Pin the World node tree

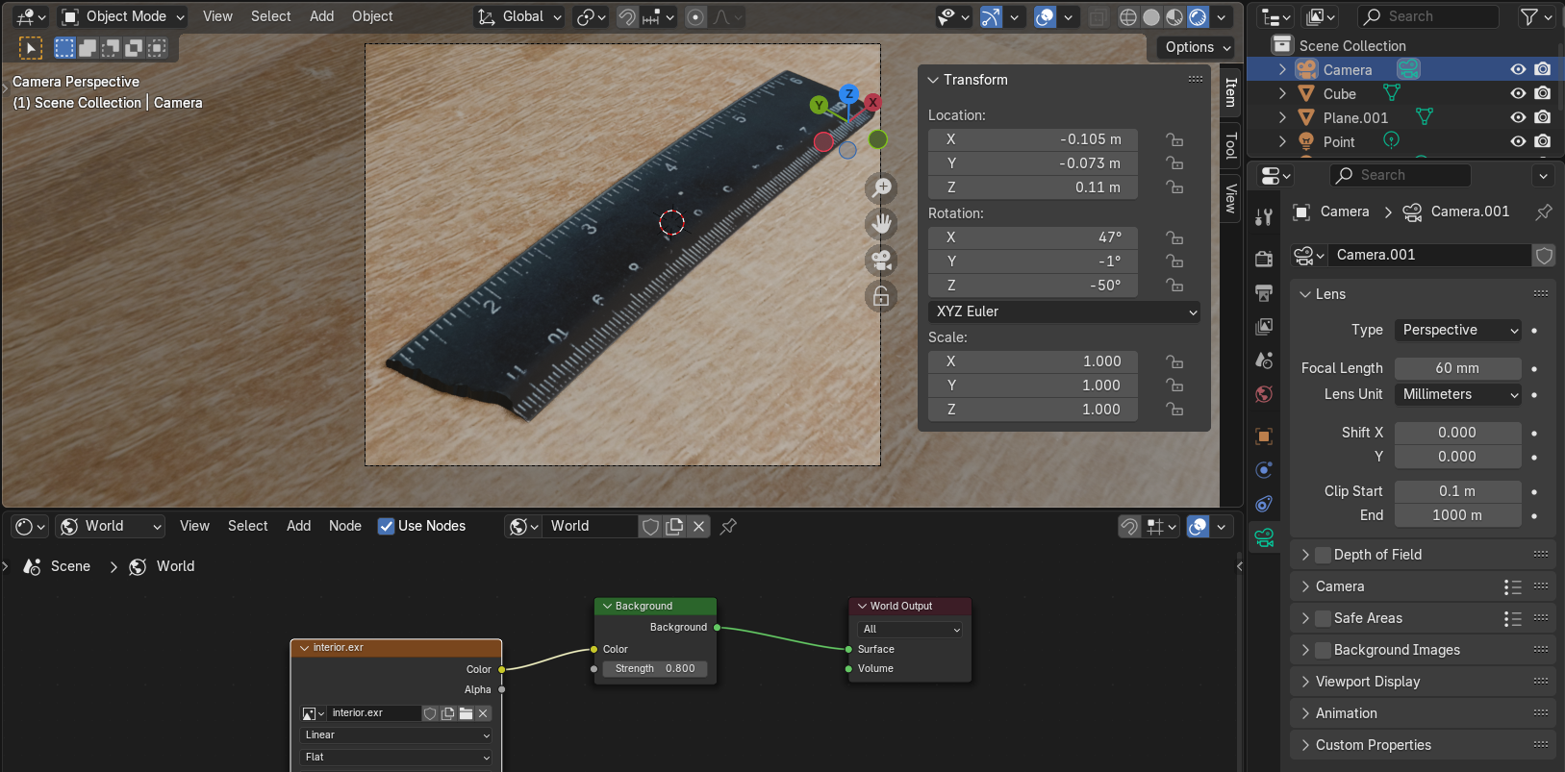click(x=728, y=526)
